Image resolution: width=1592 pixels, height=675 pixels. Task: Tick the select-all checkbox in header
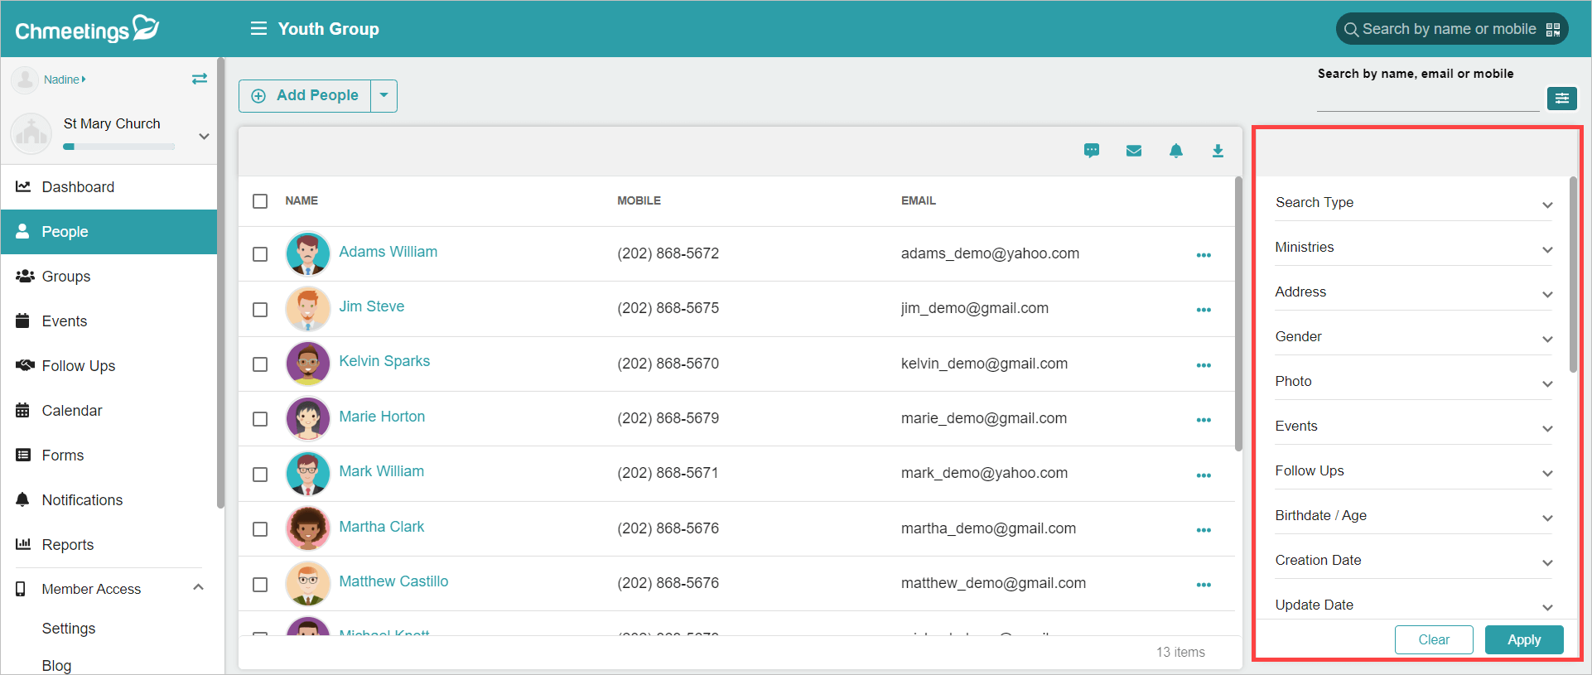(x=260, y=201)
